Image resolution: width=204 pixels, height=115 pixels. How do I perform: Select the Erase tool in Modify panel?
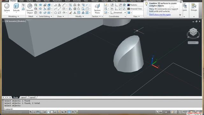tap(70, 12)
